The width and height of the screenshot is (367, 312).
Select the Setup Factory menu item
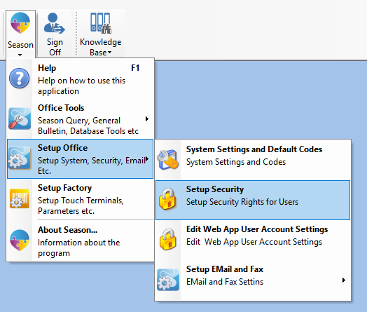(x=80, y=199)
